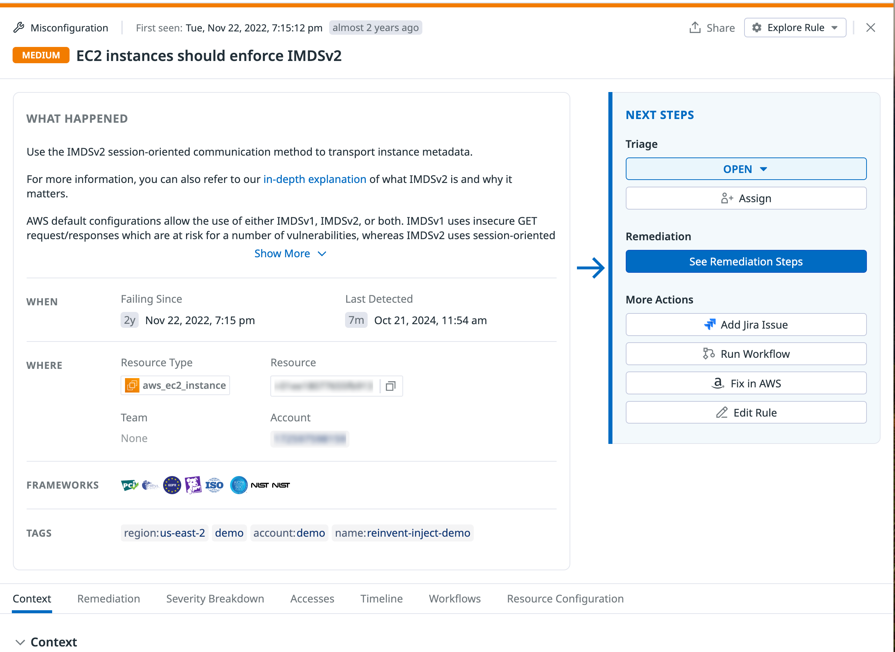Select the region:us-east-2 tag

(x=164, y=533)
